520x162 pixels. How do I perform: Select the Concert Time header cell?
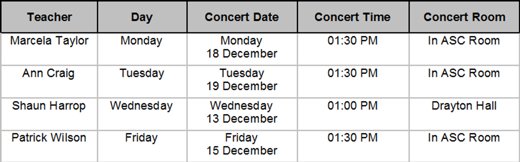click(x=353, y=17)
